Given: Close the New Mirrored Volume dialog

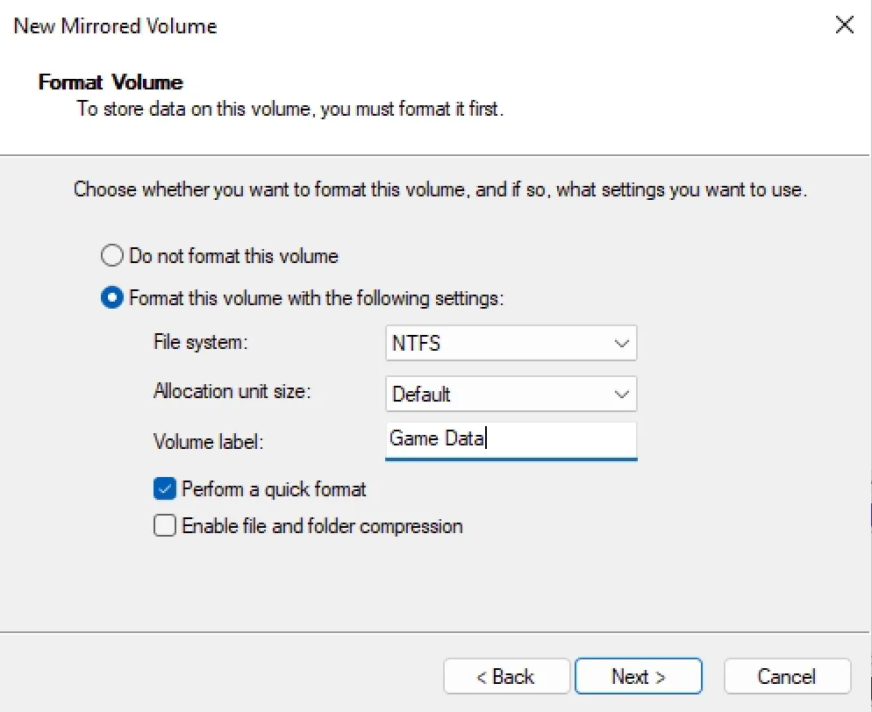Looking at the screenshot, I should (844, 25).
